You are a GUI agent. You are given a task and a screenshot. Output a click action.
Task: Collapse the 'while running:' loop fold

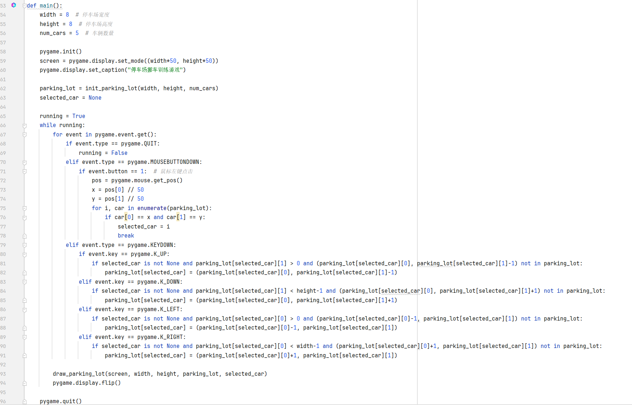(25, 126)
